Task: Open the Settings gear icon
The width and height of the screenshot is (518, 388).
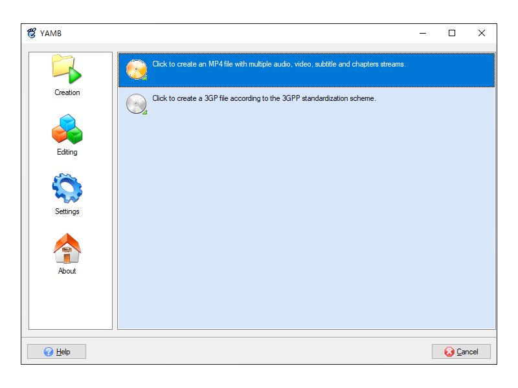Action: click(67, 188)
